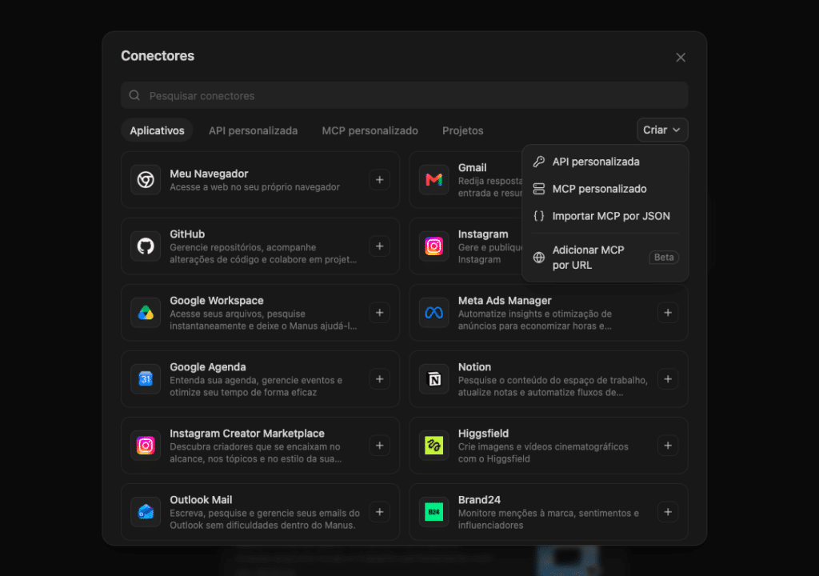Click the Beta badge label
The height and width of the screenshot is (576, 819).
coord(663,257)
